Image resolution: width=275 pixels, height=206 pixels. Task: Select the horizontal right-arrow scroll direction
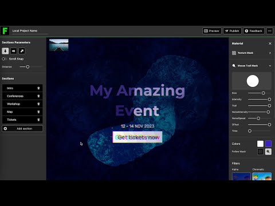click(x=14, y=51)
